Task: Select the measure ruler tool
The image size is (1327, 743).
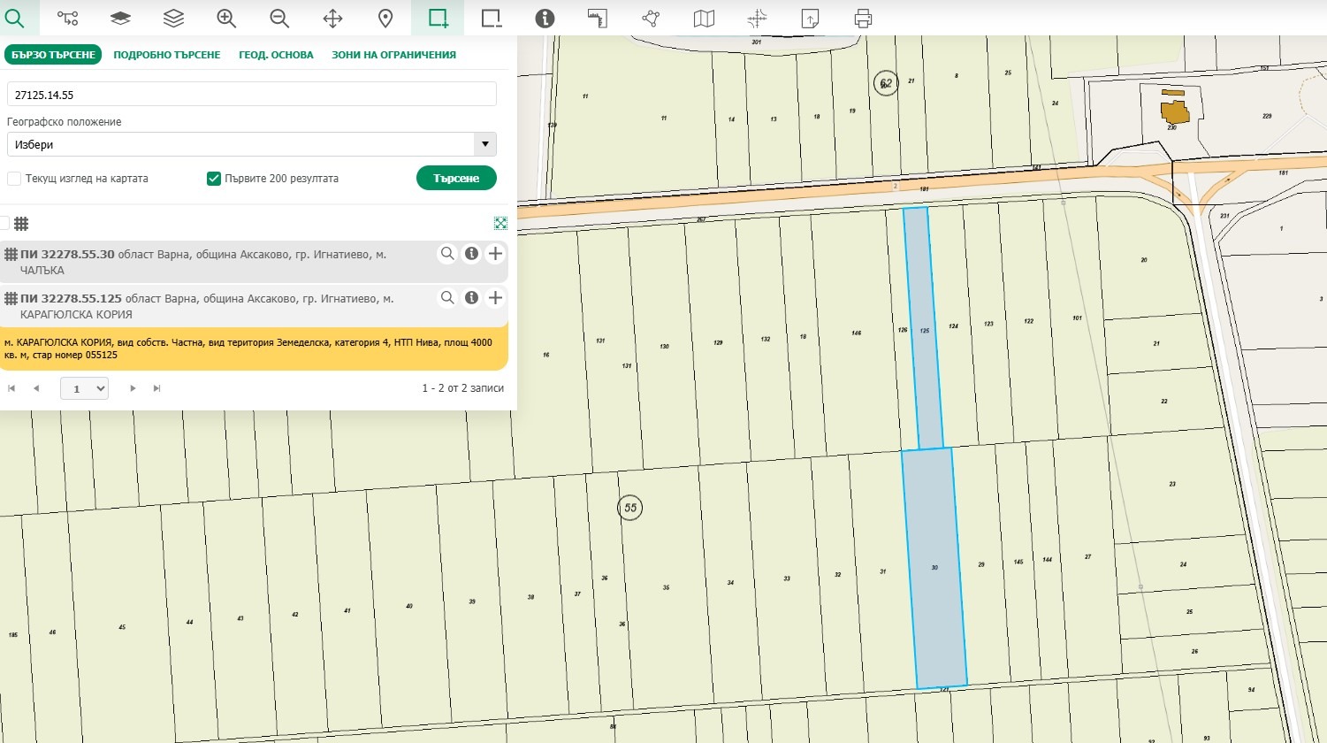Action: [598, 18]
